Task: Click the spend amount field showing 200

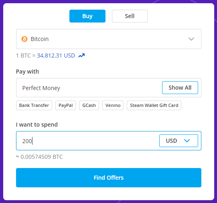Action: point(87,141)
